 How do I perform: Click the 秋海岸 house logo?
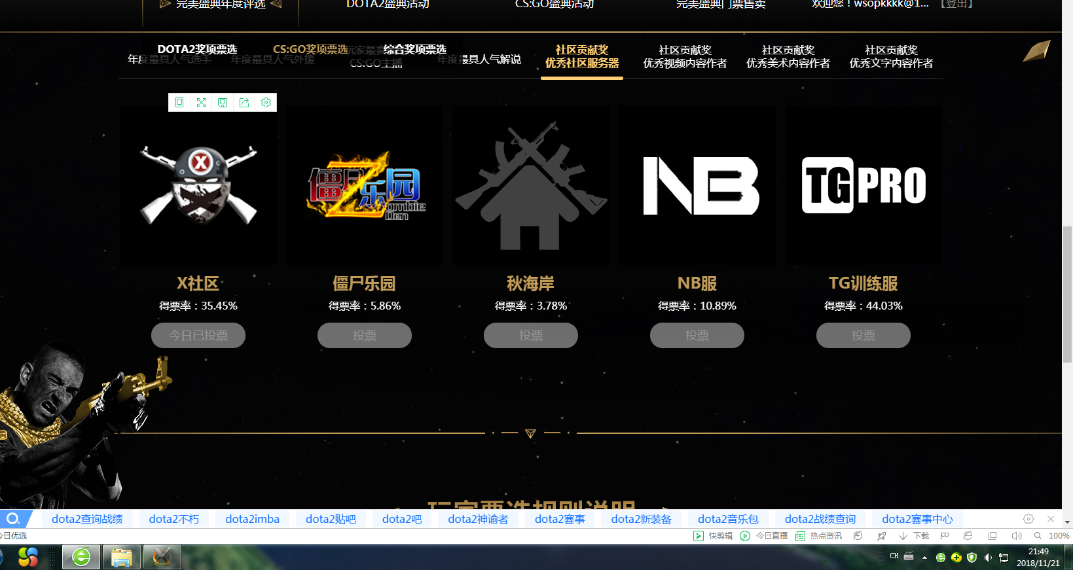coord(531,185)
